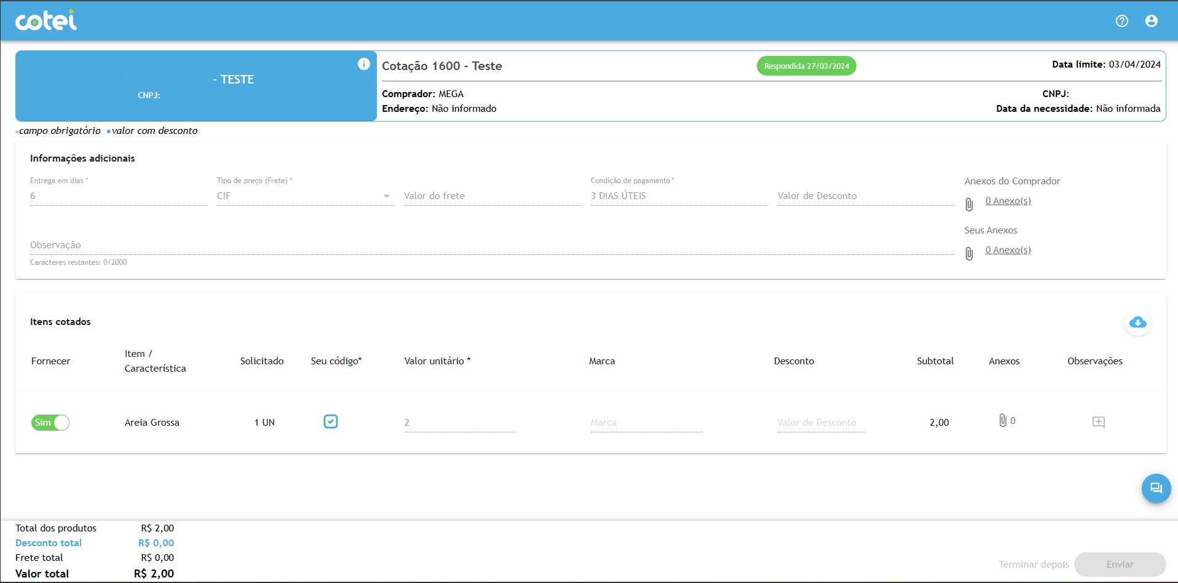The height and width of the screenshot is (583, 1178).
Task: Click the Desconto total label
Action: (49, 543)
